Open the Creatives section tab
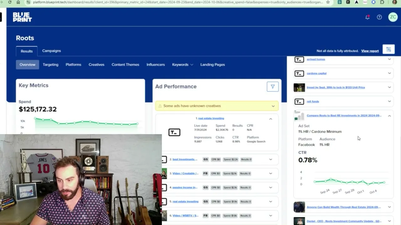The image size is (401, 225). click(96, 65)
